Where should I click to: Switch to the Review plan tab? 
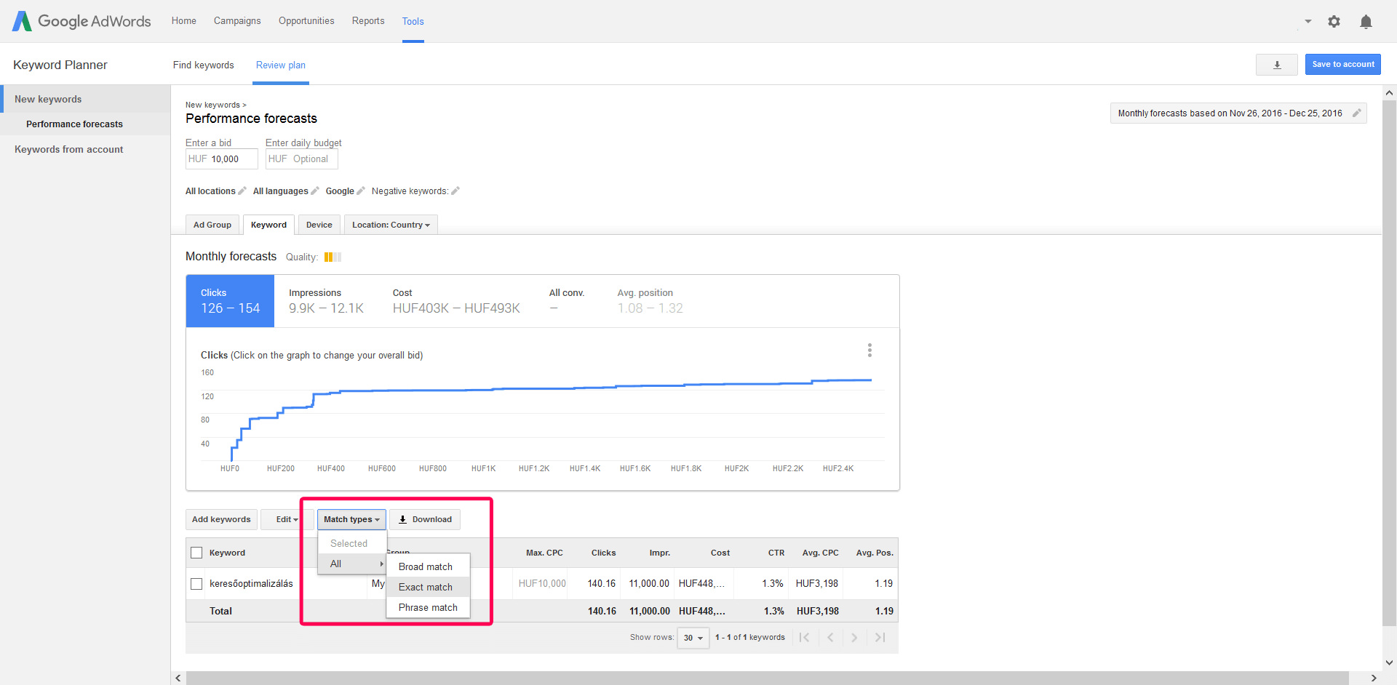281,65
